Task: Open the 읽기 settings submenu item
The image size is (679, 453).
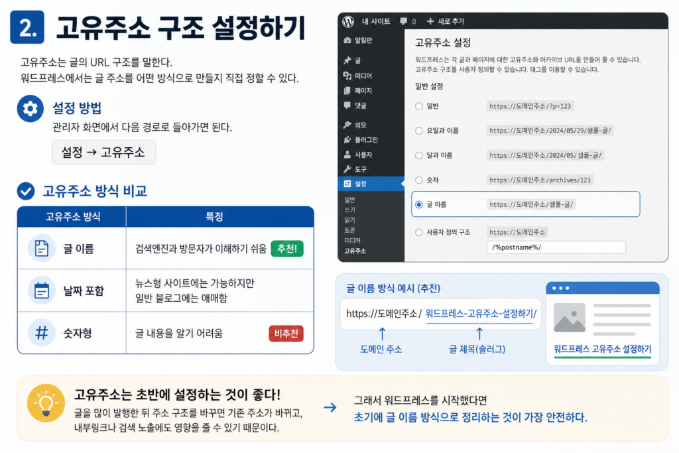Action: [349, 220]
